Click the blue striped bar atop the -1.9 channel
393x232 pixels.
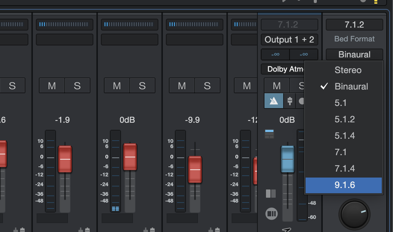coord(64,25)
